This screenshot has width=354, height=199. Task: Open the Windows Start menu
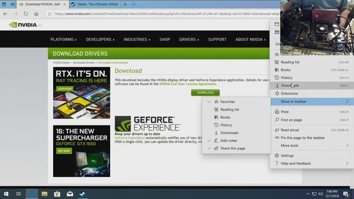pos(6,194)
